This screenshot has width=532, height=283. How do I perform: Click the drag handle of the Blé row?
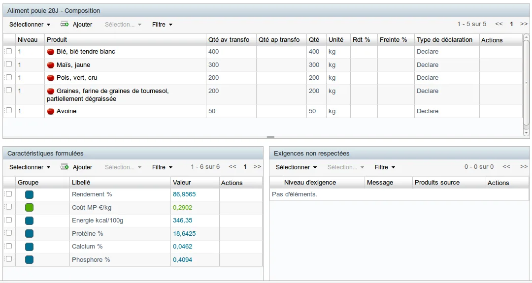point(4,51)
